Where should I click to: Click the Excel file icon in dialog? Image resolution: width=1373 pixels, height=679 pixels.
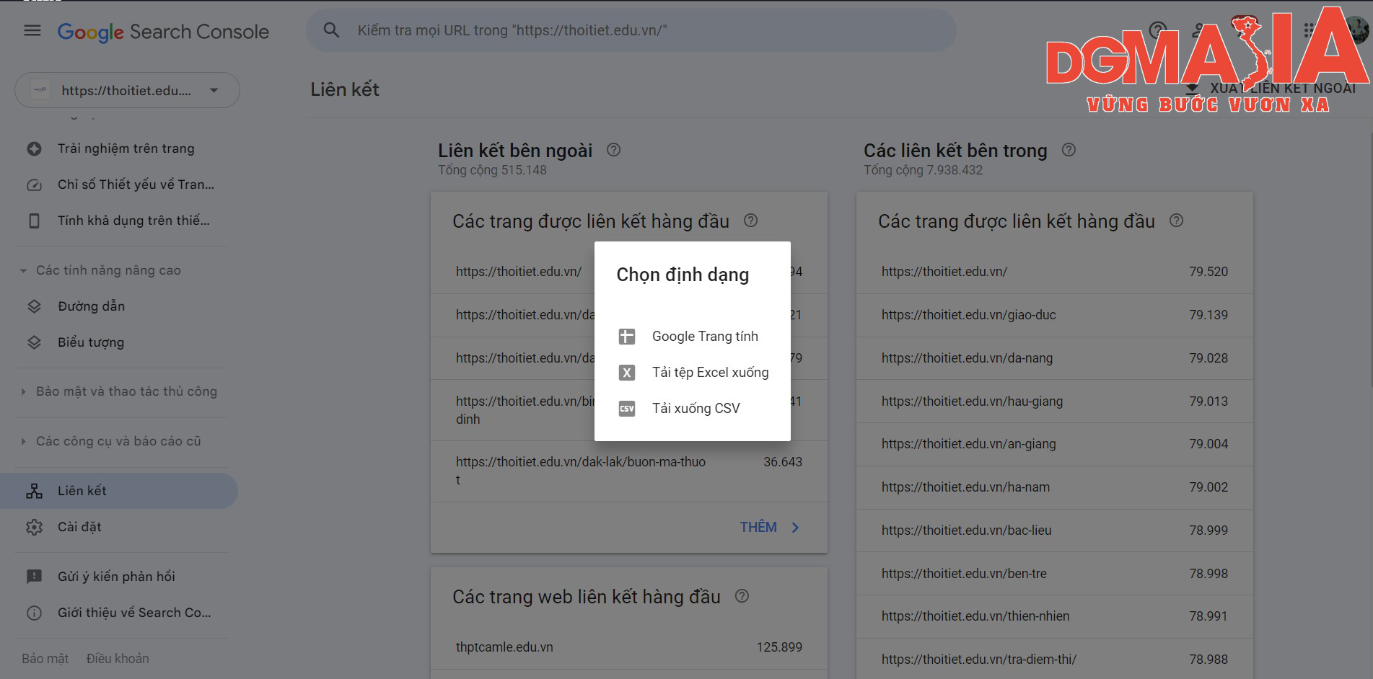627,373
